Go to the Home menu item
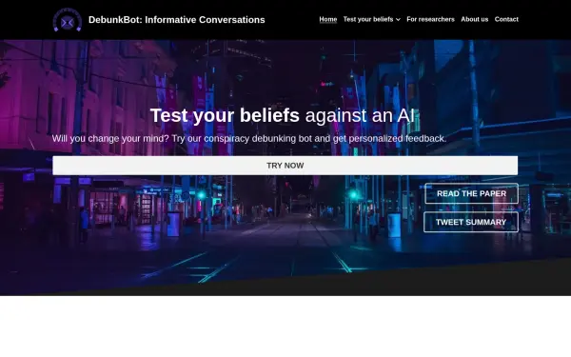The width and height of the screenshot is (571, 357). click(328, 19)
